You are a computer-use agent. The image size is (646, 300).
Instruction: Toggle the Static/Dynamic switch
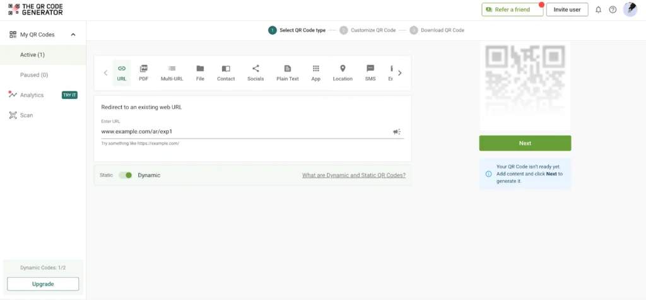click(126, 175)
